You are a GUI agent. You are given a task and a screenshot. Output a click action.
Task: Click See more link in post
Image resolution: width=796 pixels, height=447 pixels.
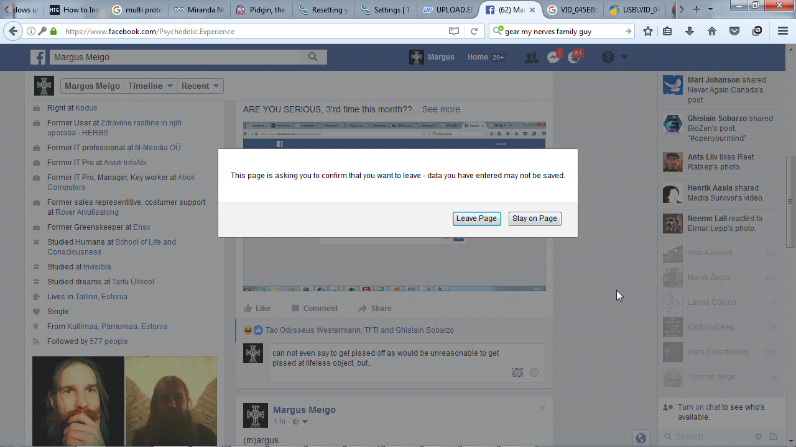[441, 109]
